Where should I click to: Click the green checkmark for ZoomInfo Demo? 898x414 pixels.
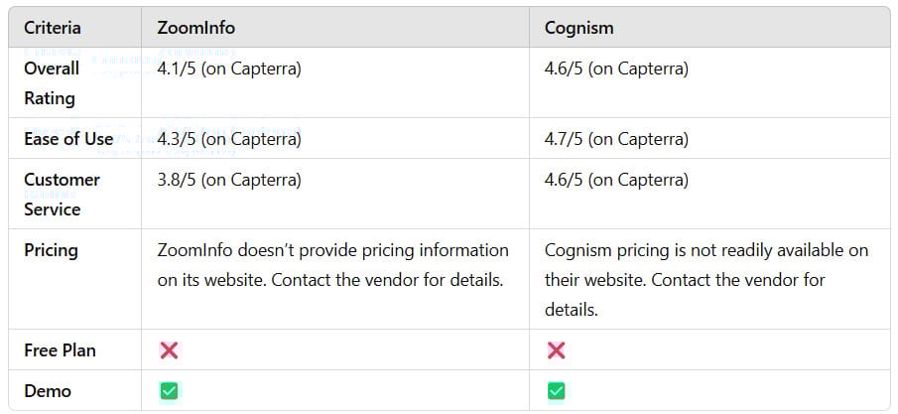click(169, 391)
